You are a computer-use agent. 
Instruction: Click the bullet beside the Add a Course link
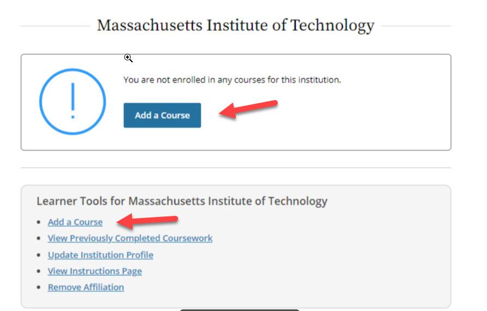[39, 222]
